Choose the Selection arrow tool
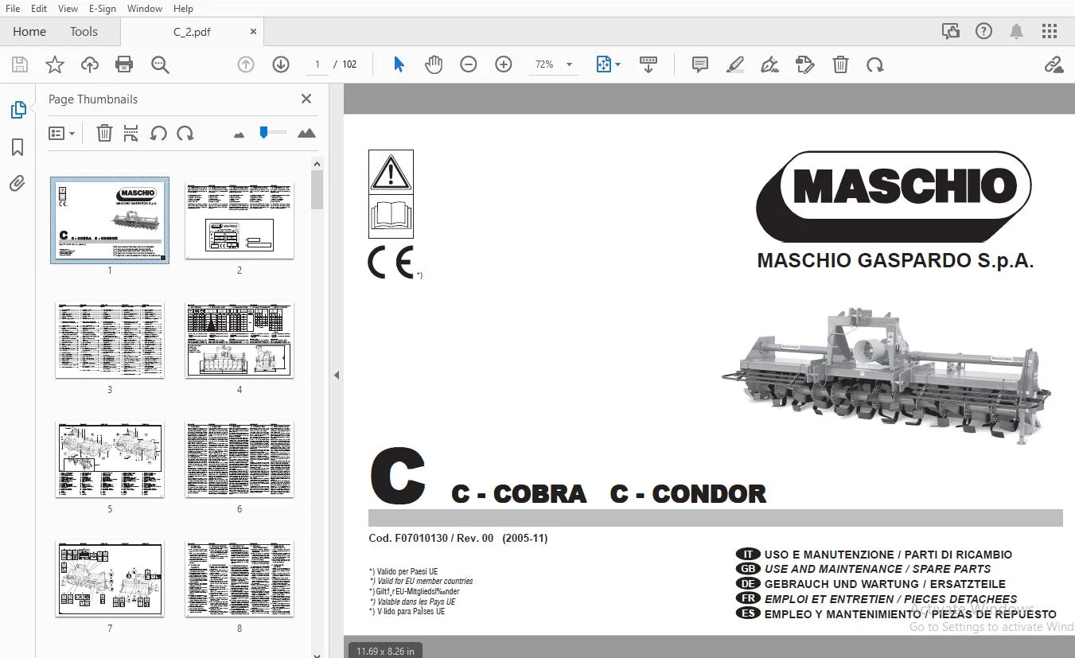Viewport: 1075px width, 658px height. tap(399, 64)
